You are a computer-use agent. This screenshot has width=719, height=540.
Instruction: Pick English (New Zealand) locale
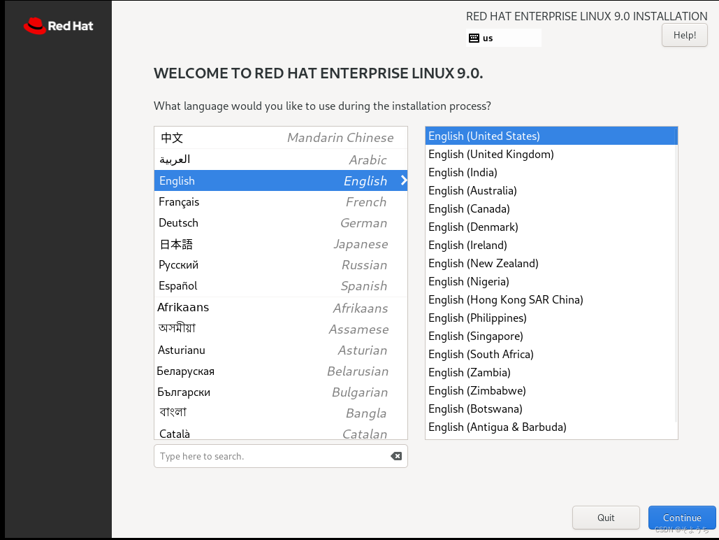tap(551, 263)
